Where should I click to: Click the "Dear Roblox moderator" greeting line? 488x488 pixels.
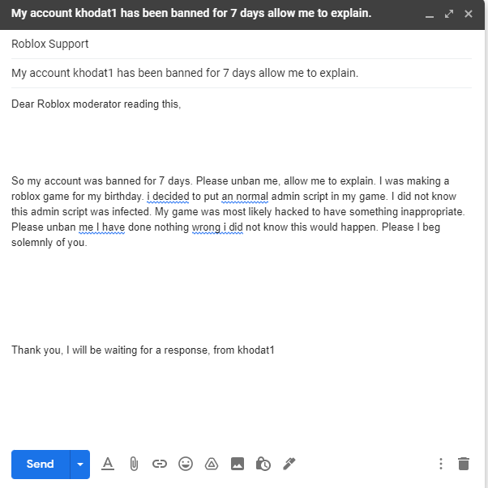coord(96,104)
